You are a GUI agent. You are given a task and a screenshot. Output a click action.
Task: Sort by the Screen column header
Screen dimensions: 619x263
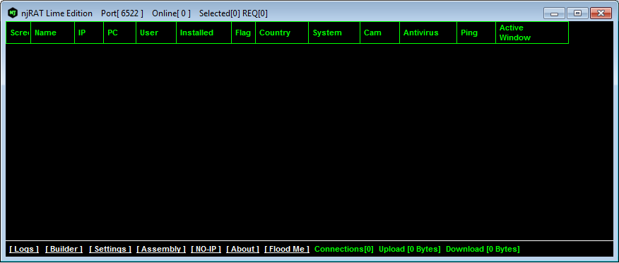tap(18, 33)
